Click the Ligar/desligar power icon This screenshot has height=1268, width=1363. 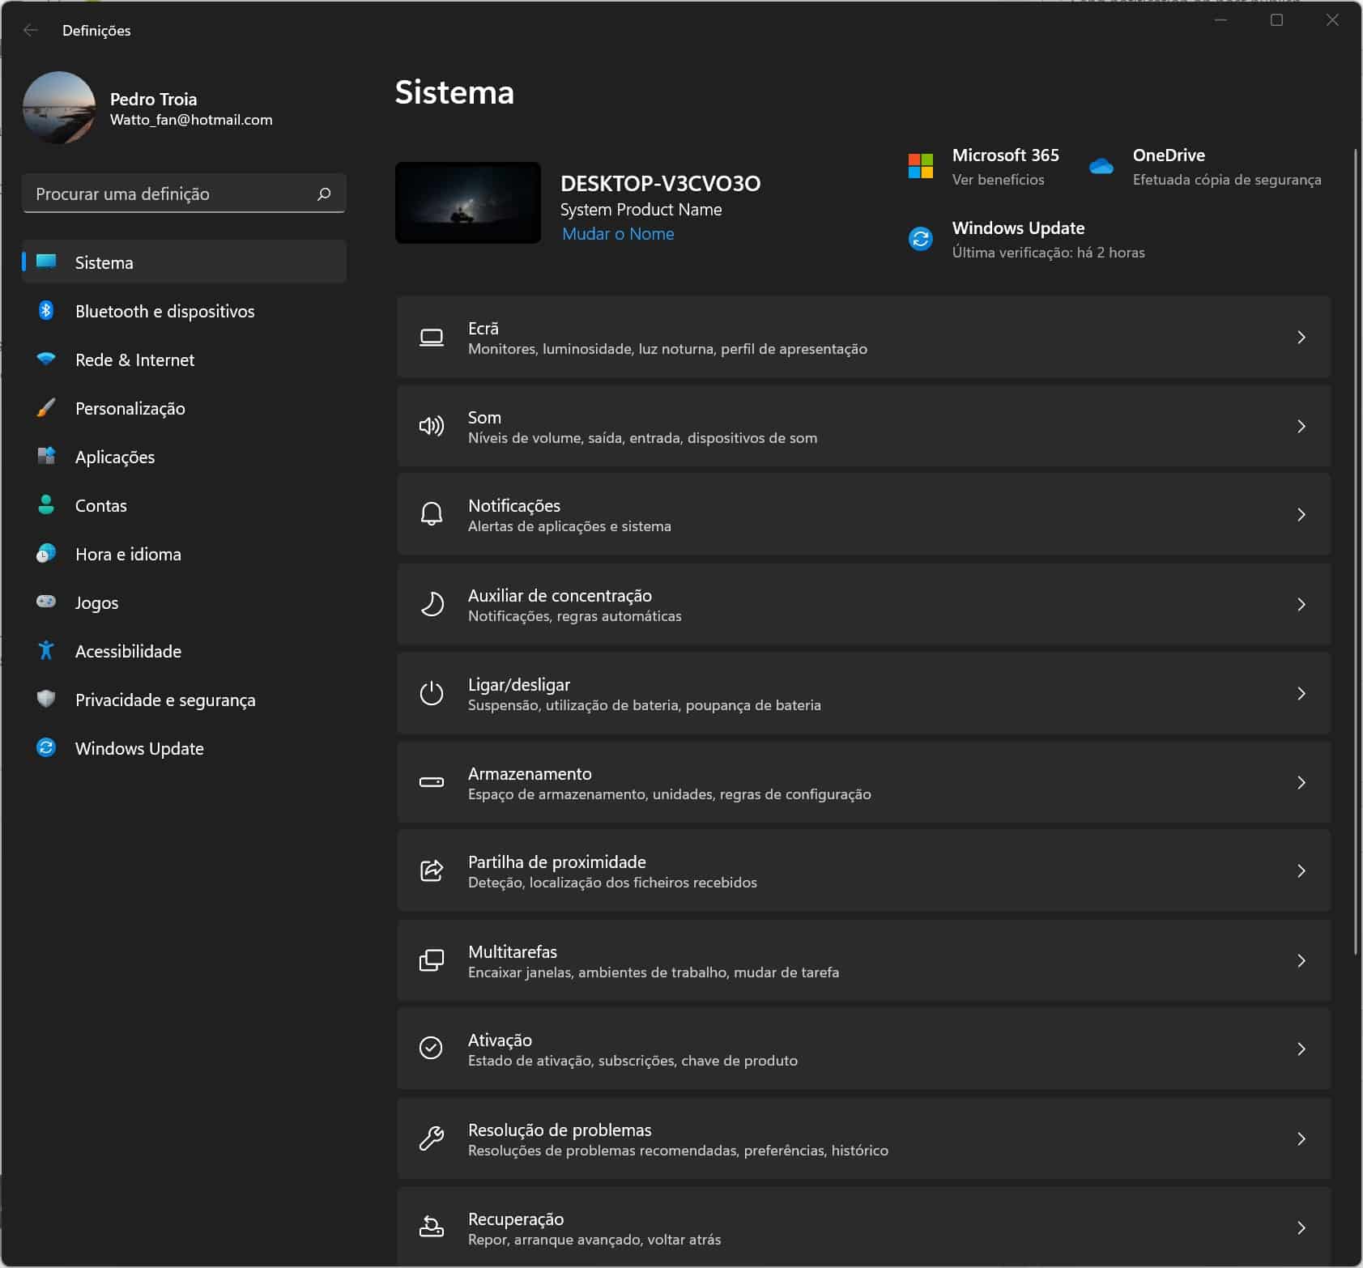tap(431, 694)
